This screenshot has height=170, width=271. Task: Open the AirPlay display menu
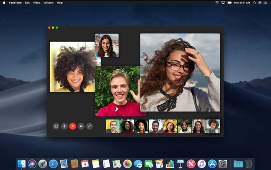[223, 3]
